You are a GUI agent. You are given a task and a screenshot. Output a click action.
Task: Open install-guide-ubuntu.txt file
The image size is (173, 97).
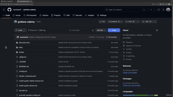(28, 86)
